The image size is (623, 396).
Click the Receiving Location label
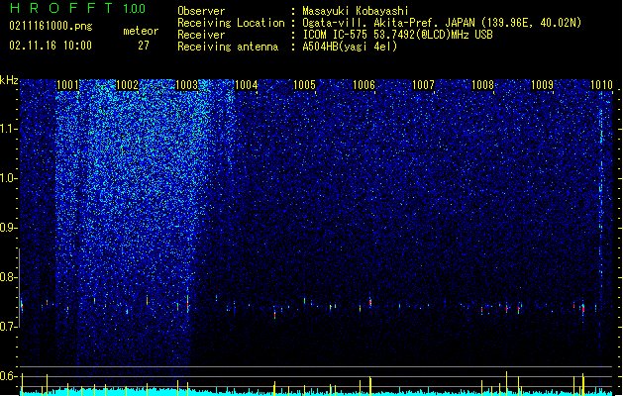coord(231,23)
